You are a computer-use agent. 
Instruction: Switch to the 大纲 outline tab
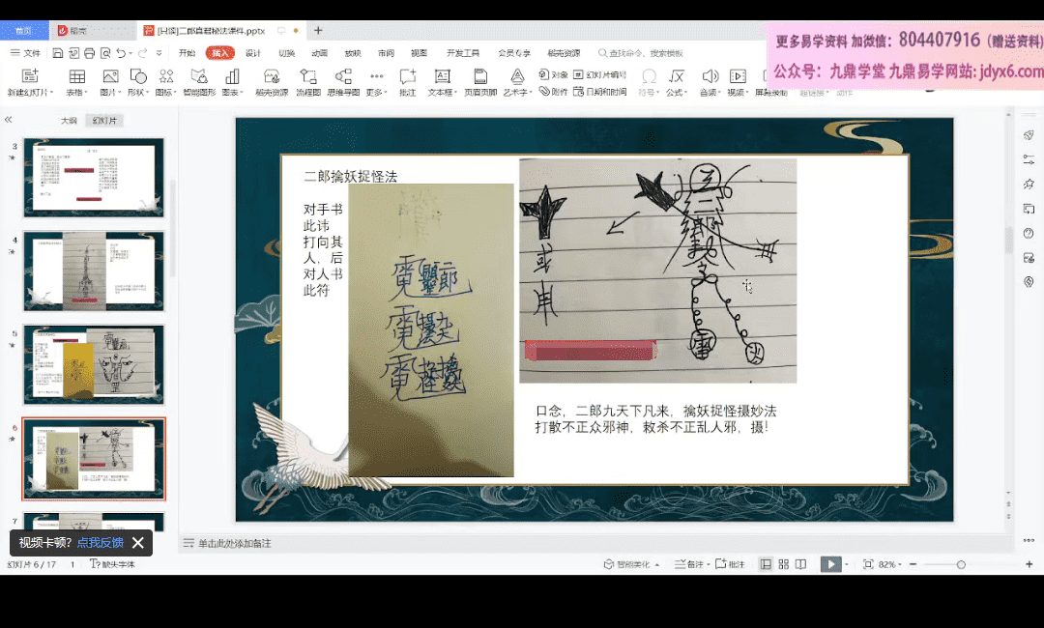tap(69, 121)
